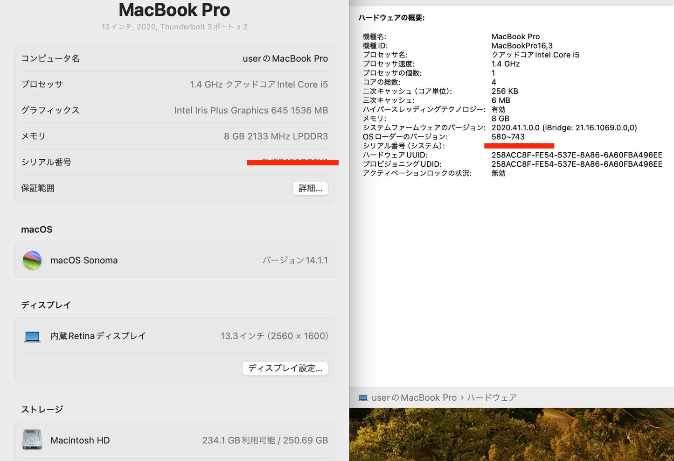Viewport: 674px width, 461px height.
Task: Click the memory value 8 GB 2133 MHz LPDDR3
Action: pyautogui.click(x=276, y=136)
